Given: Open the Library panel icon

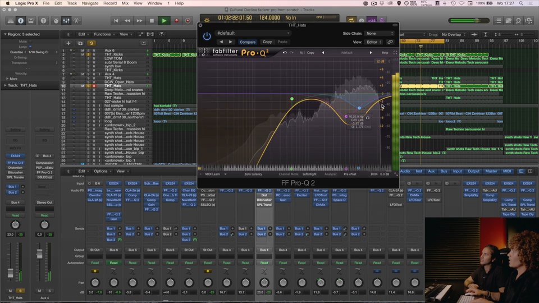Looking at the screenshot, I should [11, 21].
